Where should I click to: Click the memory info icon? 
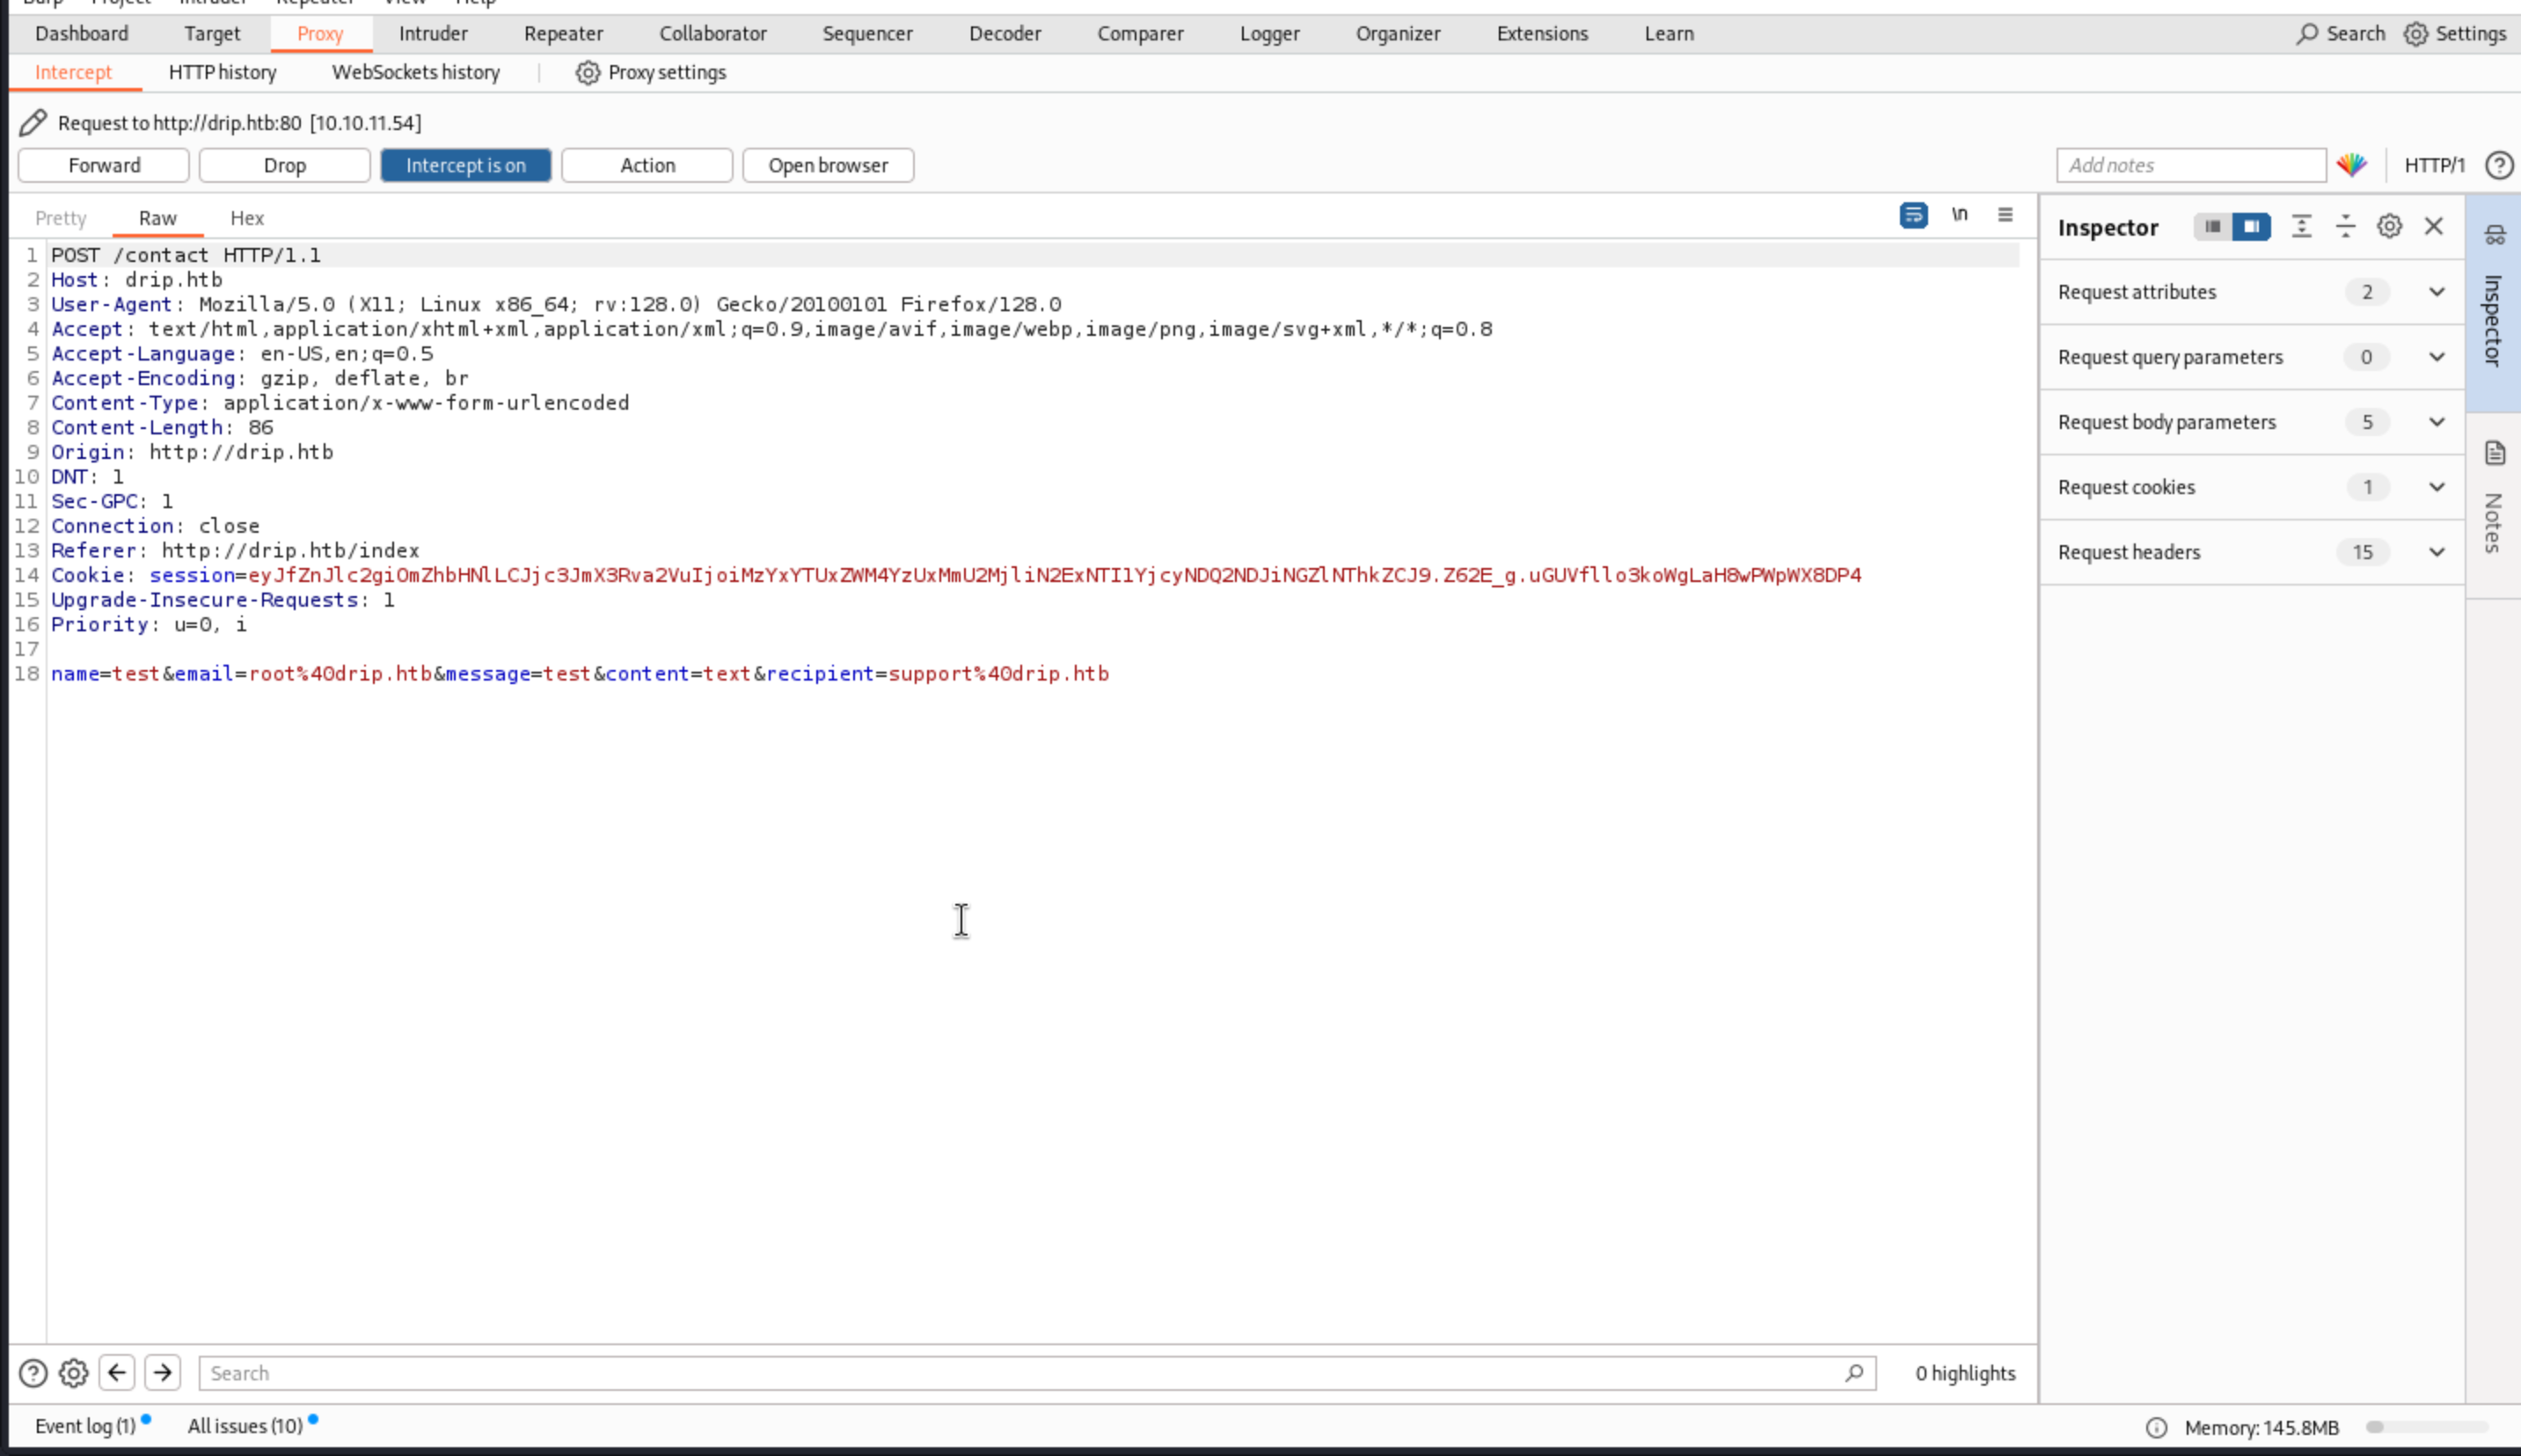coord(2156,1428)
